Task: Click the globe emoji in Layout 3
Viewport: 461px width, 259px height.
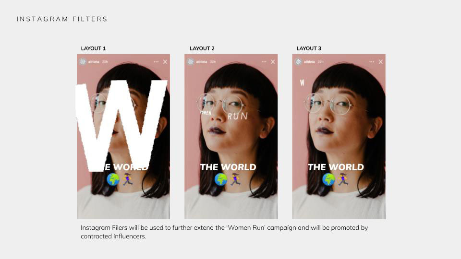Action: pos(328,179)
